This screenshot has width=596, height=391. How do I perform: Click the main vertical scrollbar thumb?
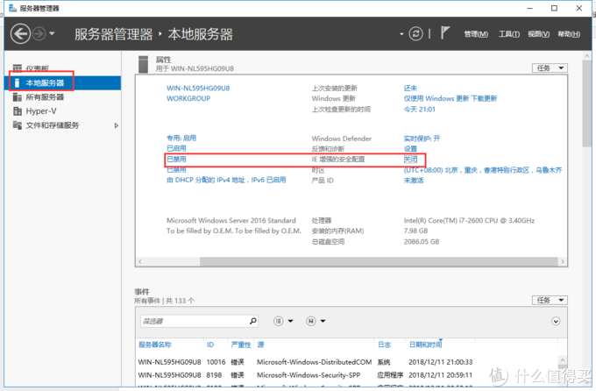pyautogui.click(x=587, y=103)
